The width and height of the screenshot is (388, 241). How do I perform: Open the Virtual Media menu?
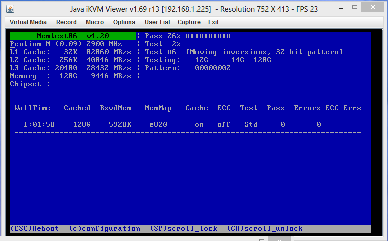point(28,22)
